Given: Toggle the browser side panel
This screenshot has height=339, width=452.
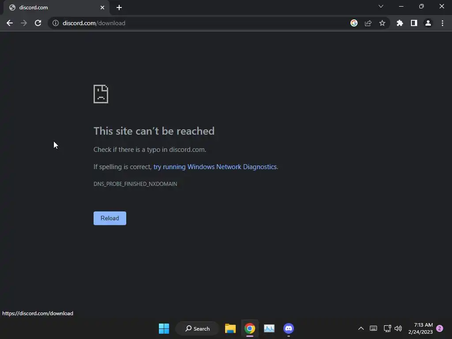Looking at the screenshot, I should pos(414,23).
